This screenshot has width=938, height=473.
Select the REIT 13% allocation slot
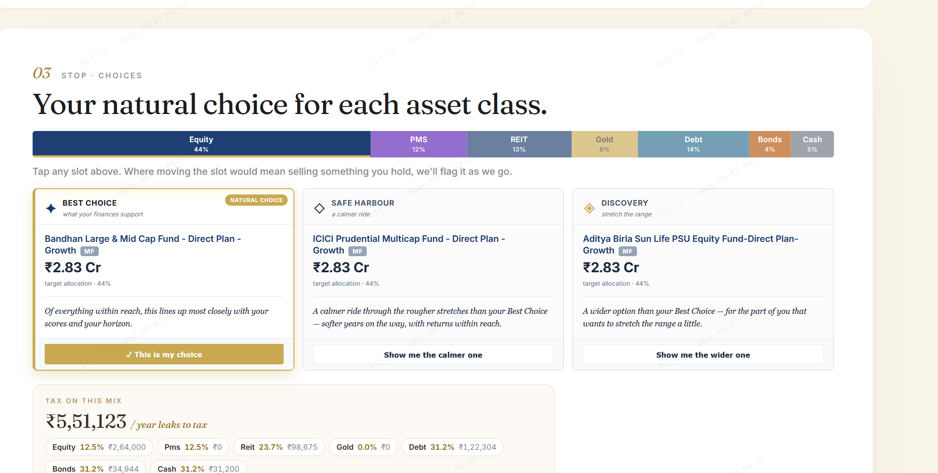click(519, 144)
